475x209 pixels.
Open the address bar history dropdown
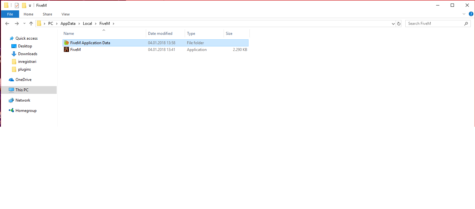[x=393, y=24]
